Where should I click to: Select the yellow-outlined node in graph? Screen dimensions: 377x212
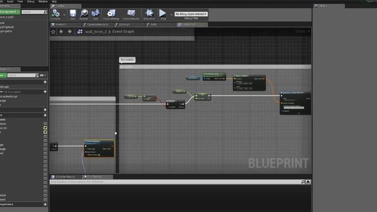tap(99, 148)
